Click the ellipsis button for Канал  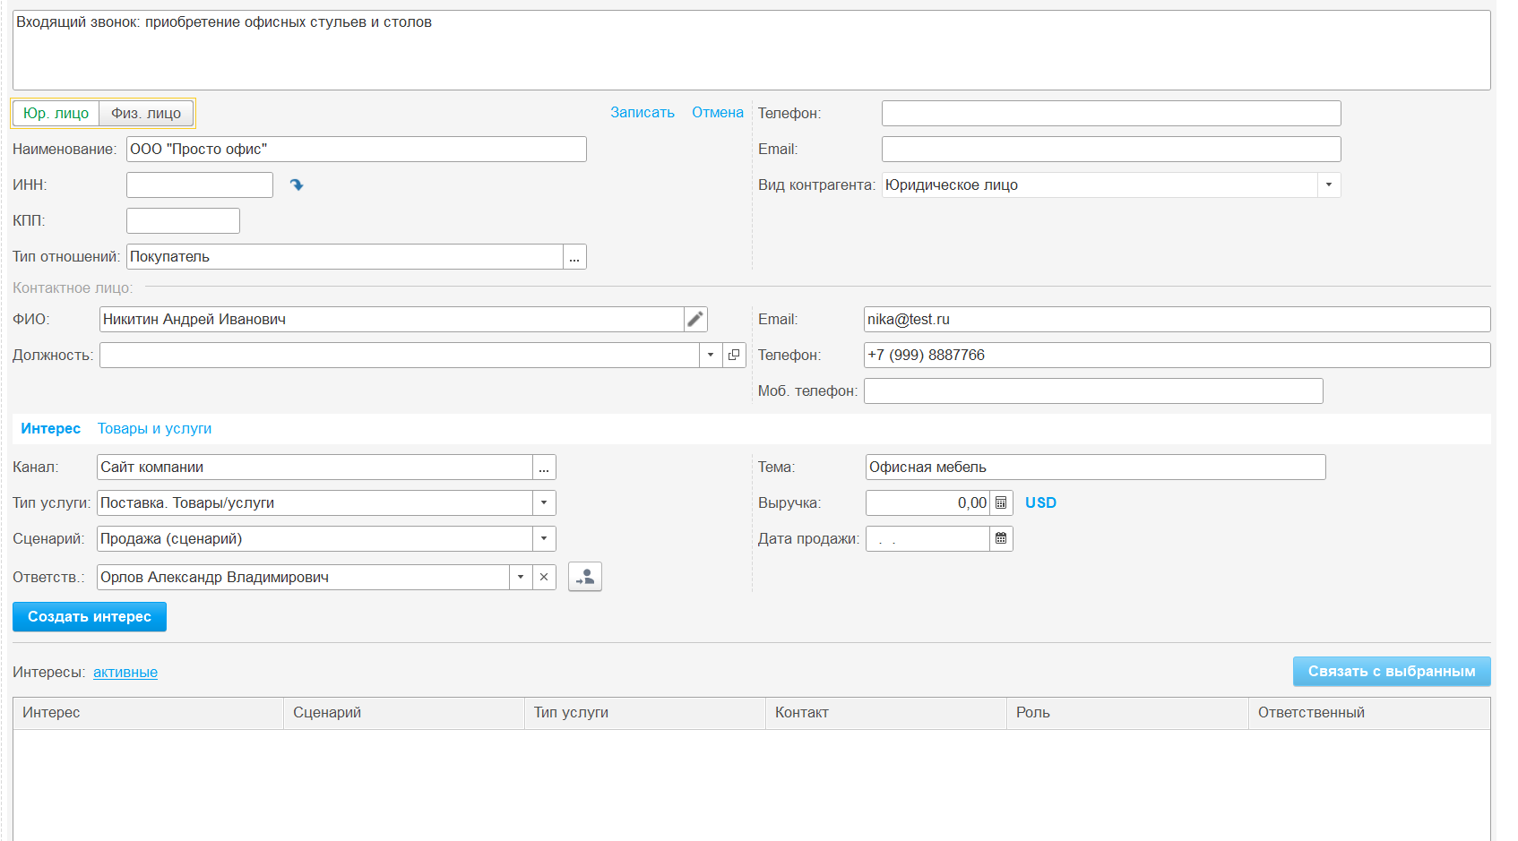click(x=544, y=468)
